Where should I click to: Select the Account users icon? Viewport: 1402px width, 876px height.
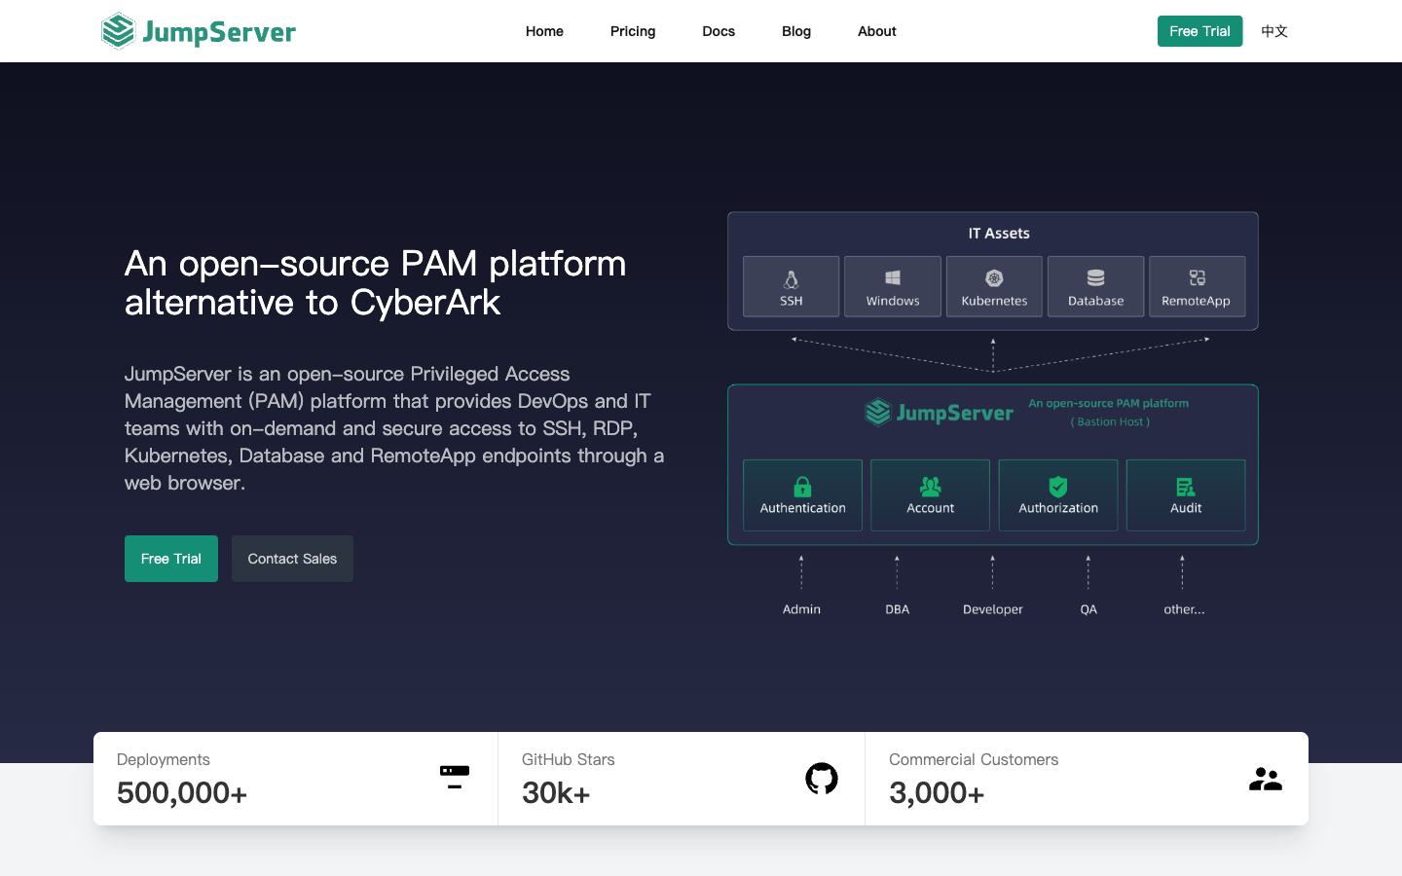[x=930, y=487]
